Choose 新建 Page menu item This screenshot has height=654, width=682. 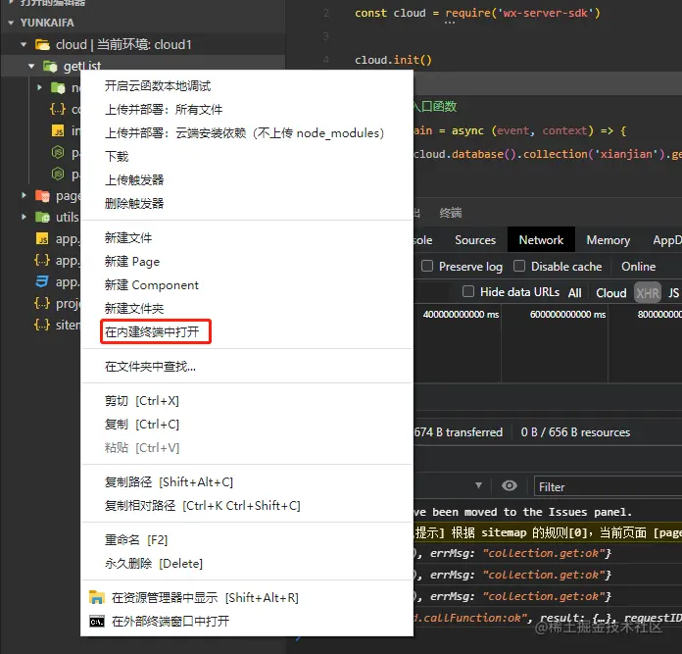[247, 262]
